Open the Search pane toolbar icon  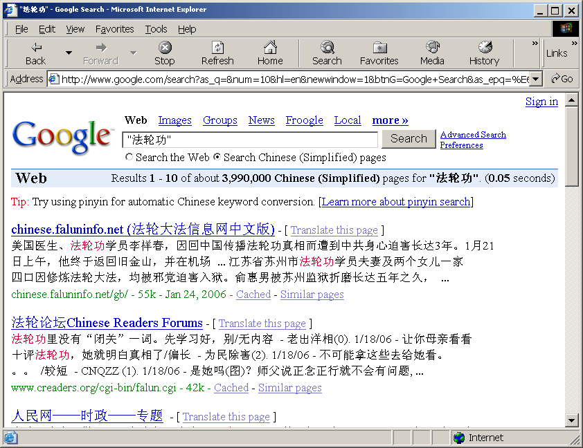(x=327, y=48)
